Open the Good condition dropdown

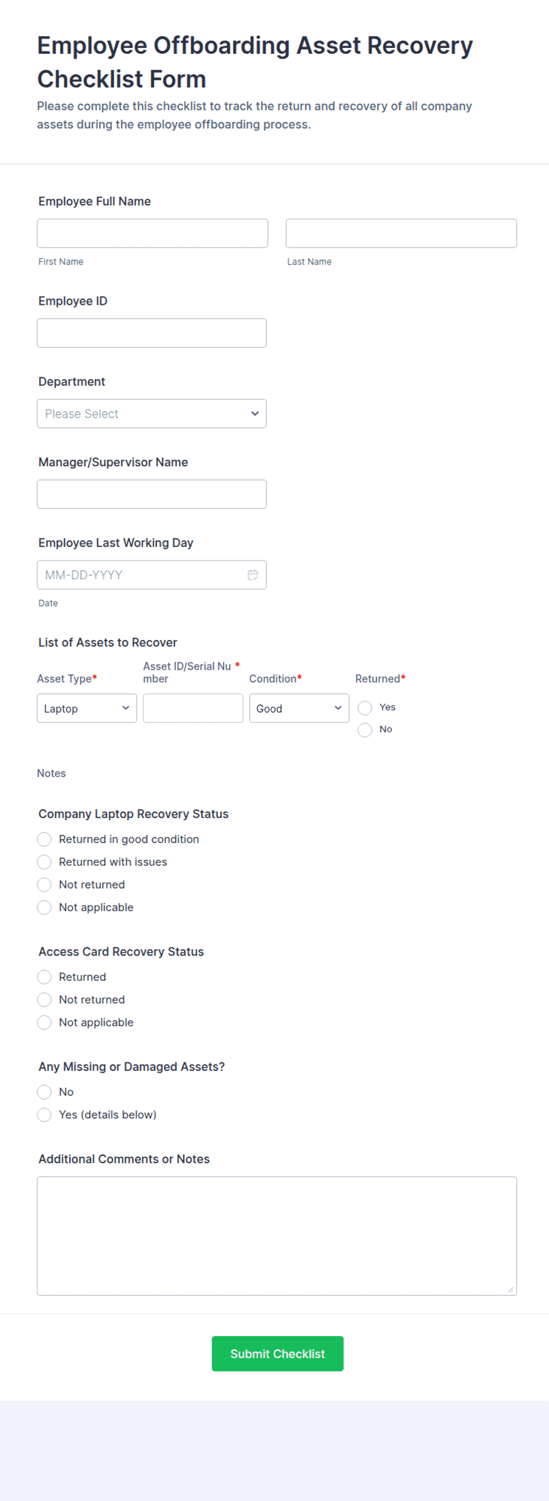(299, 708)
